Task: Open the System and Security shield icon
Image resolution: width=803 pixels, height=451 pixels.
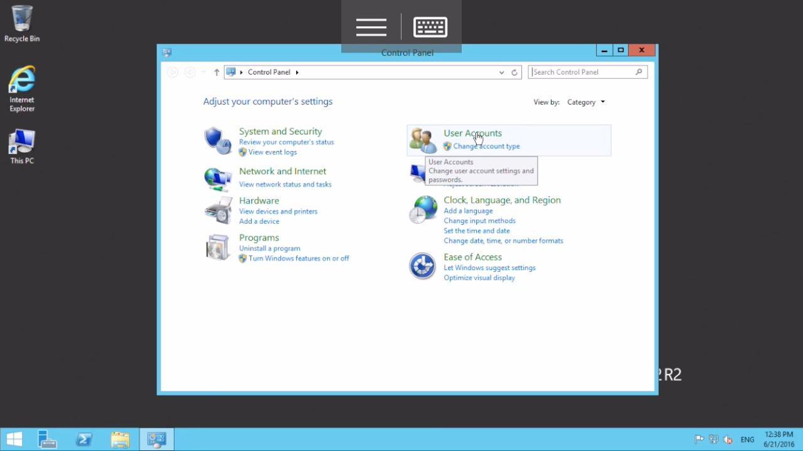Action: pyautogui.click(x=218, y=141)
